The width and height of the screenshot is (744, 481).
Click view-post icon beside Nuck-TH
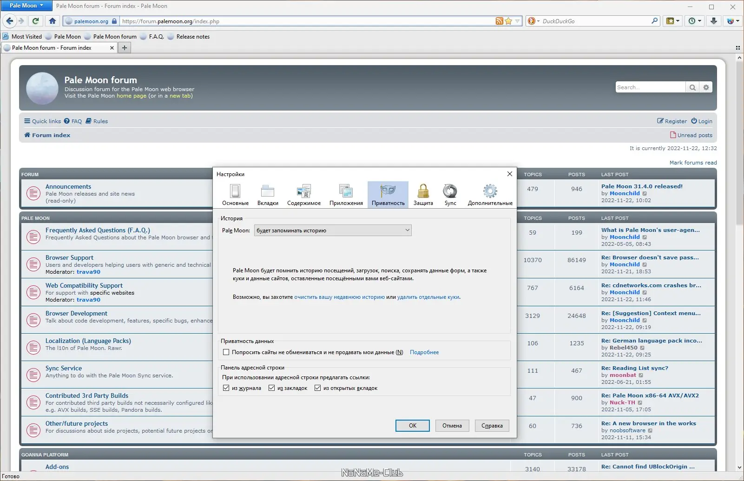[x=640, y=403]
